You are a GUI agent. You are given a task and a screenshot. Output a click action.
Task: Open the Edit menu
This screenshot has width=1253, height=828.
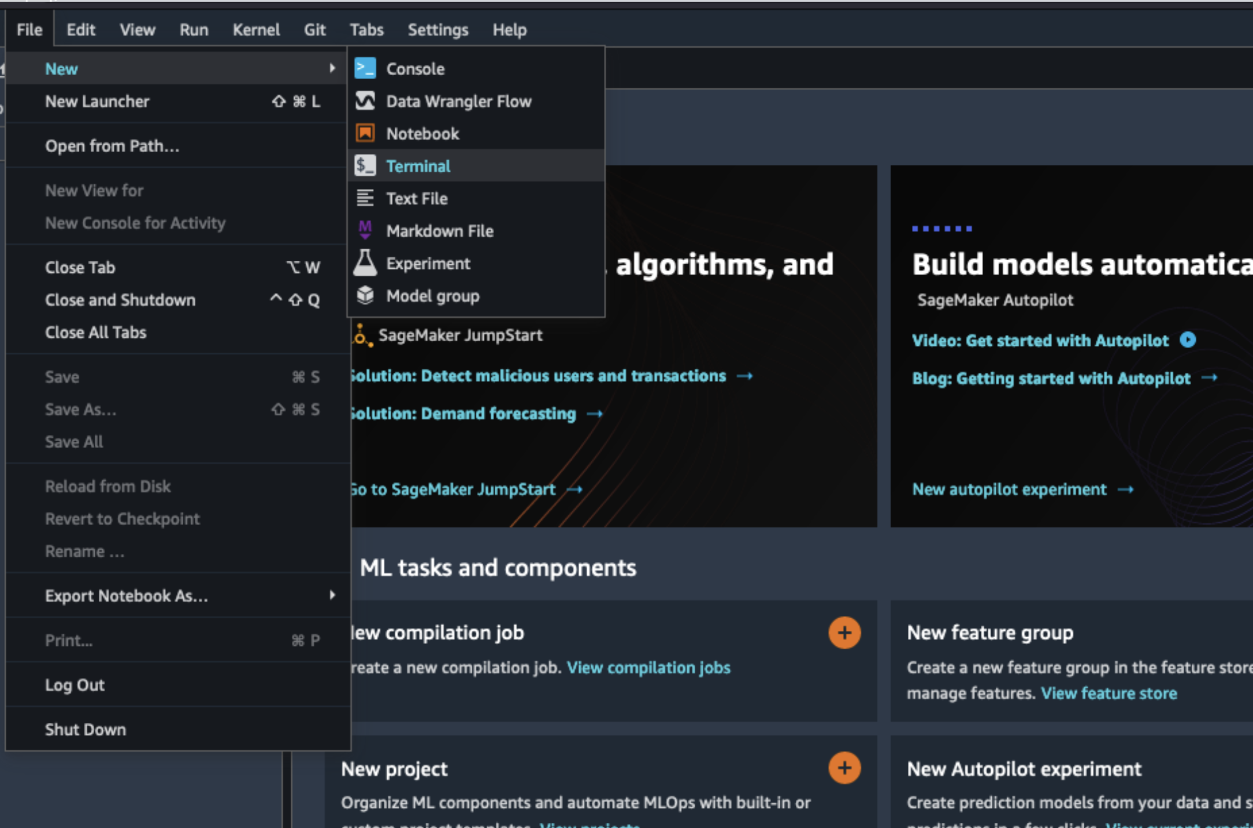pos(81,29)
